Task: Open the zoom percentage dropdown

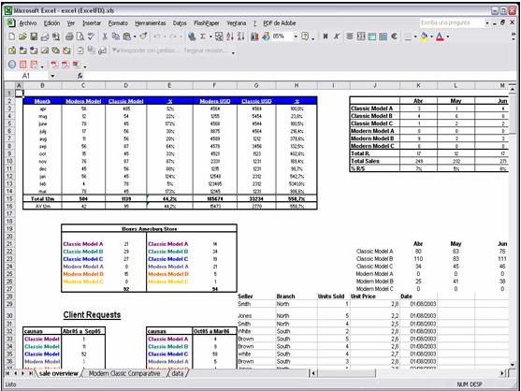Action: [x=296, y=36]
